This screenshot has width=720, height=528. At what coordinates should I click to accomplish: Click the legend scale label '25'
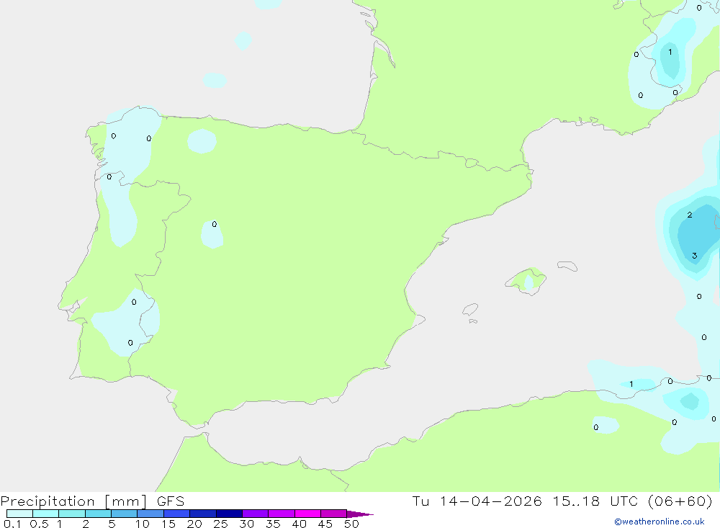(x=220, y=524)
